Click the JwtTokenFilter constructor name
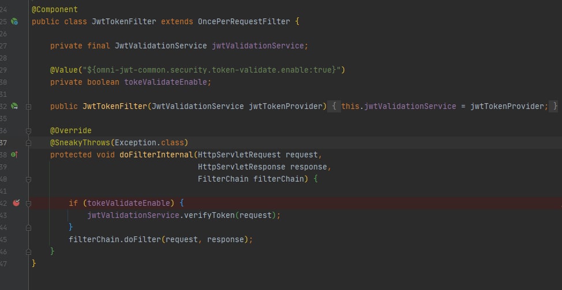This screenshot has width=562, height=290. click(x=115, y=106)
